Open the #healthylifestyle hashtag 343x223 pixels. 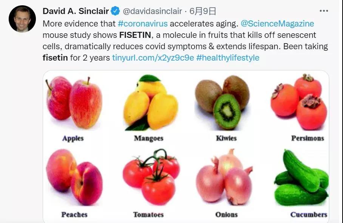pos(228,58)
